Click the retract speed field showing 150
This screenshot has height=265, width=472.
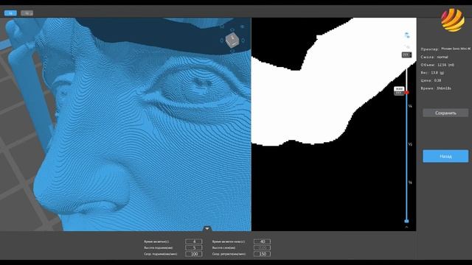point(263,254)
